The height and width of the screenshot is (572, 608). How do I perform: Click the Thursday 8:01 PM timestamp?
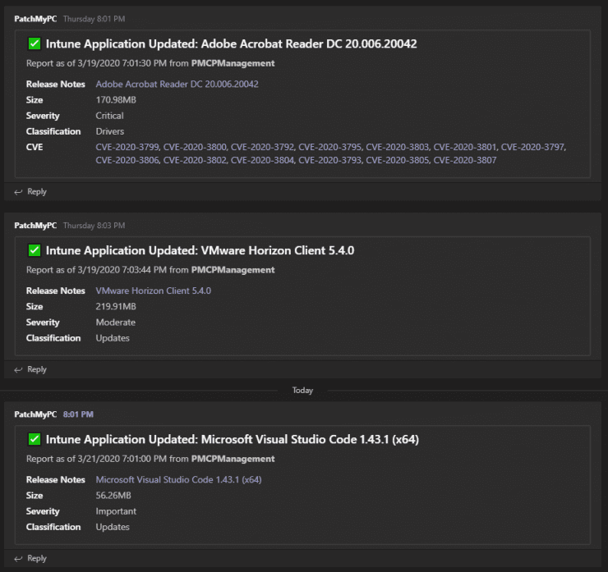click(94, 19)
